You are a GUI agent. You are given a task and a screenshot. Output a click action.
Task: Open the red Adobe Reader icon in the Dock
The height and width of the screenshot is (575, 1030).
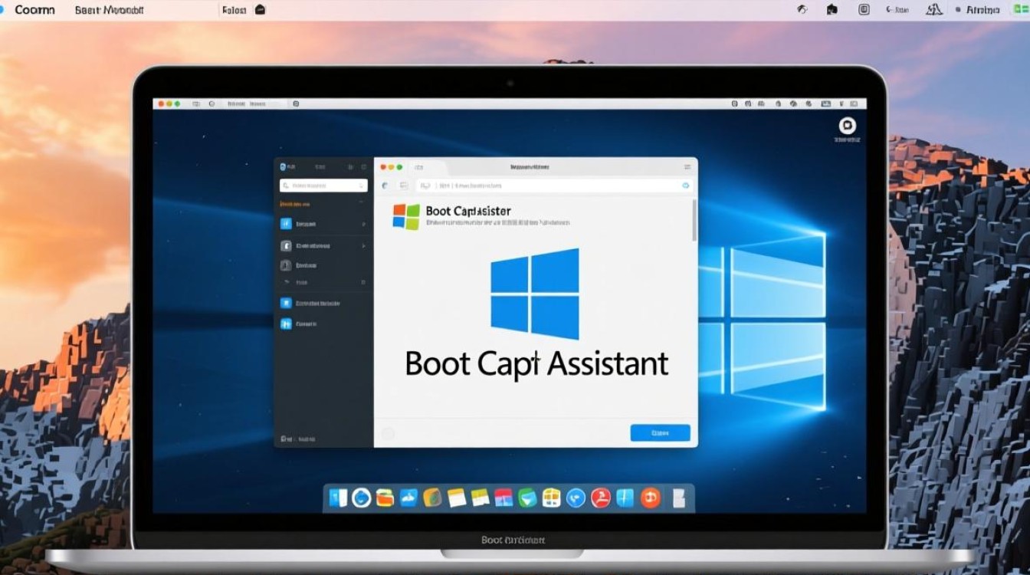click(599, 498)
